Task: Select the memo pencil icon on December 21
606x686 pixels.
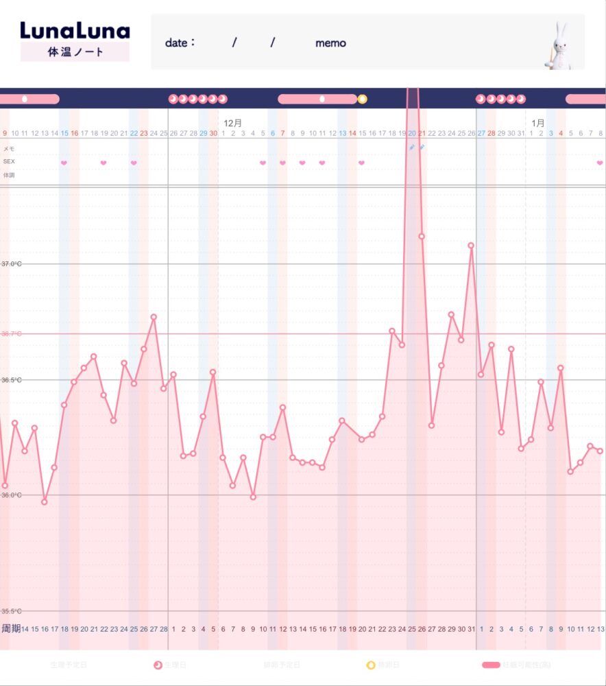Action: pyautogui.click(x=422, y=147)
